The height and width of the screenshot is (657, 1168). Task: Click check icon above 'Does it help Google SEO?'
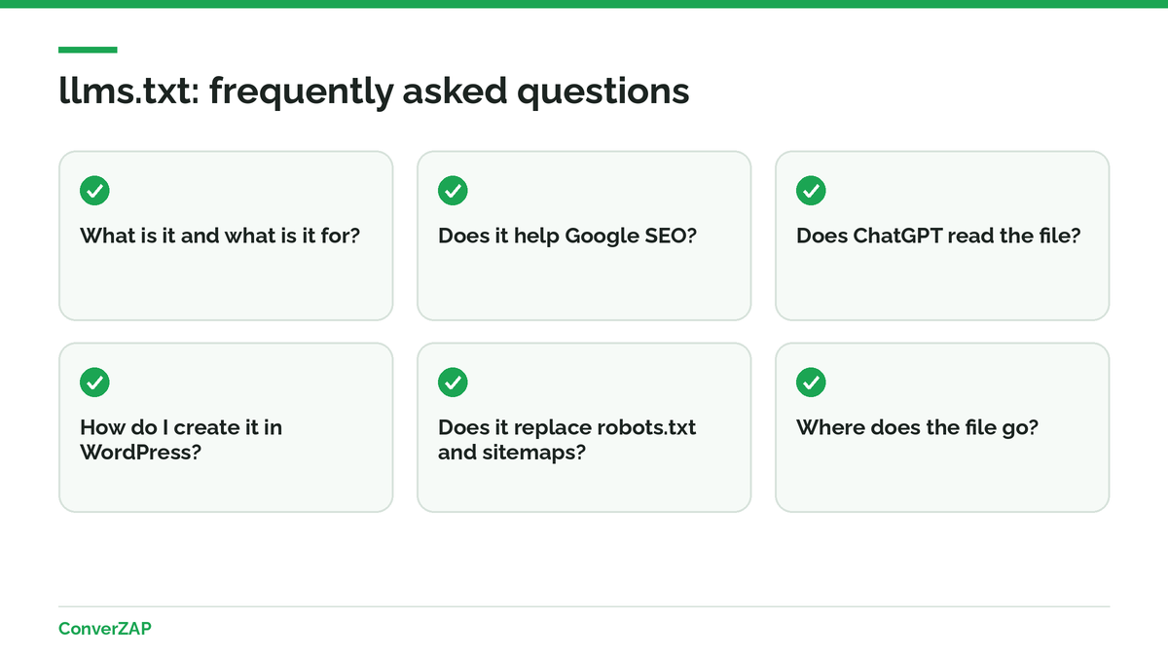453,191
